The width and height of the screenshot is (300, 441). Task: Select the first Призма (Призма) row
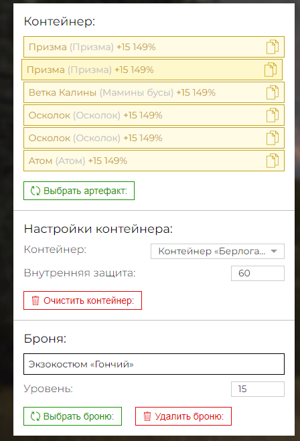154,47
